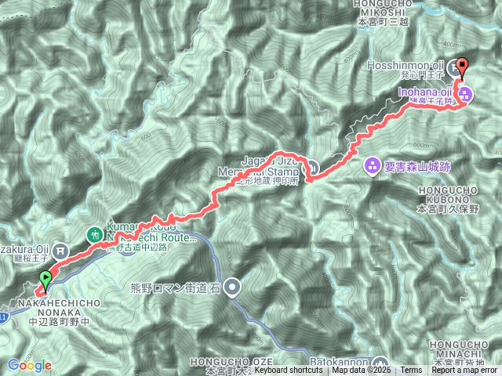Click the route 311 road shield
The width and height of the screenshot is (502, 376).
click(3, 317)
